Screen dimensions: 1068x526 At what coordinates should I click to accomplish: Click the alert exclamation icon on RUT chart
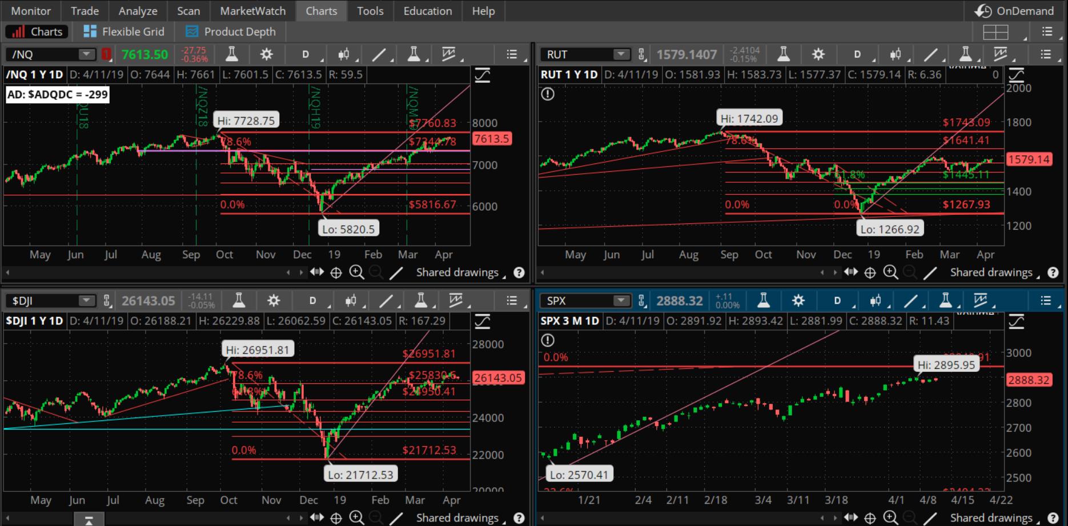[x=547, y=94]
